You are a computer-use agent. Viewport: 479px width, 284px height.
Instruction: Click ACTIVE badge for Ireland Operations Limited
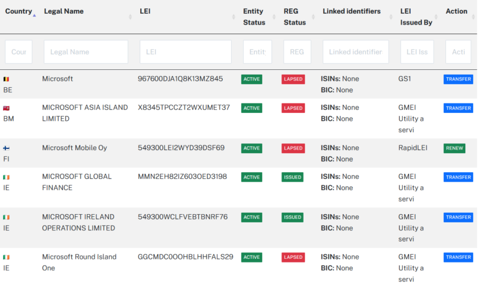(251, 217)
